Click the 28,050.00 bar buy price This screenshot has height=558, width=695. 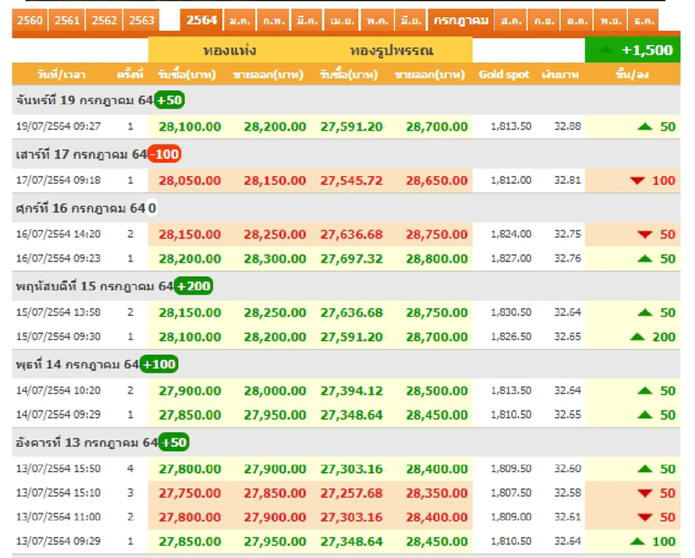point(189,181)
